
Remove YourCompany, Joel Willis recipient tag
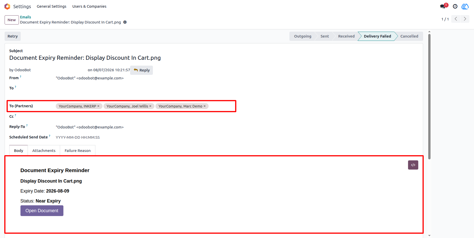pos(150,106)
